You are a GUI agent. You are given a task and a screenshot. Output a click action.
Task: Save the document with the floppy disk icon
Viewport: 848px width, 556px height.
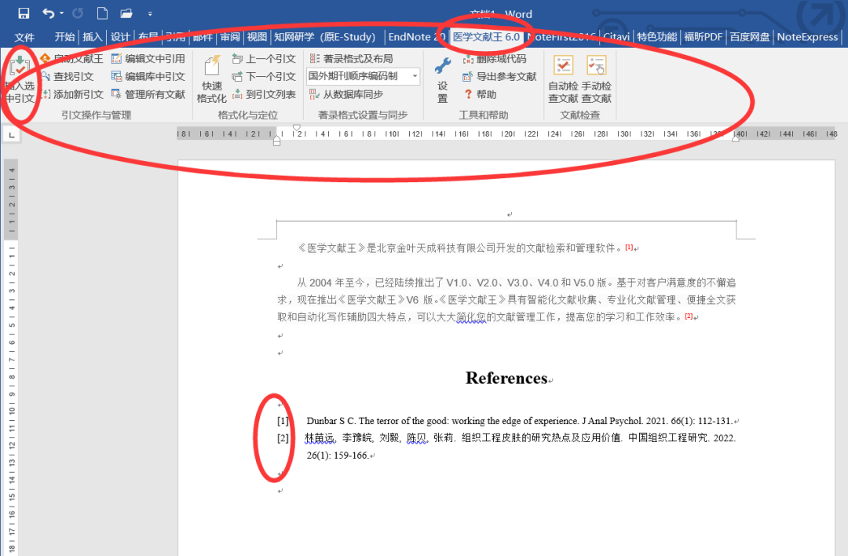[x=24, y=13]
